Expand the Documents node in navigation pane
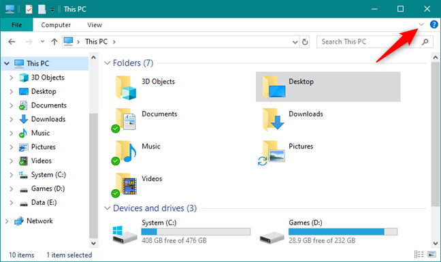Screen dimensions: 441x262 coord(12,105)
